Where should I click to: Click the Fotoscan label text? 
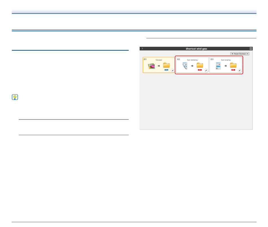[x=159, y=60]
